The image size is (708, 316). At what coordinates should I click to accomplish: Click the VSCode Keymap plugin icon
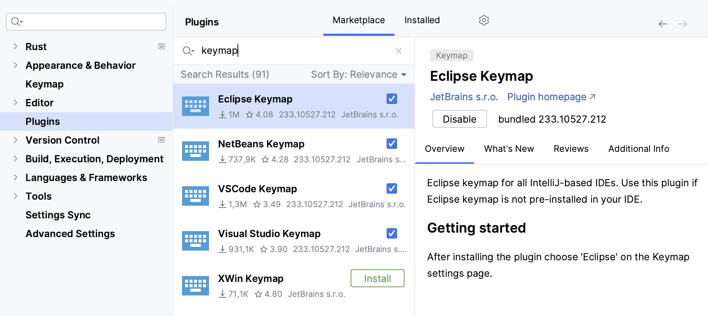pyautogui.click(x=195, y=196)
